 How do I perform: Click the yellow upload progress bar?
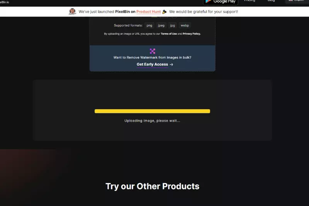(152, 111)
